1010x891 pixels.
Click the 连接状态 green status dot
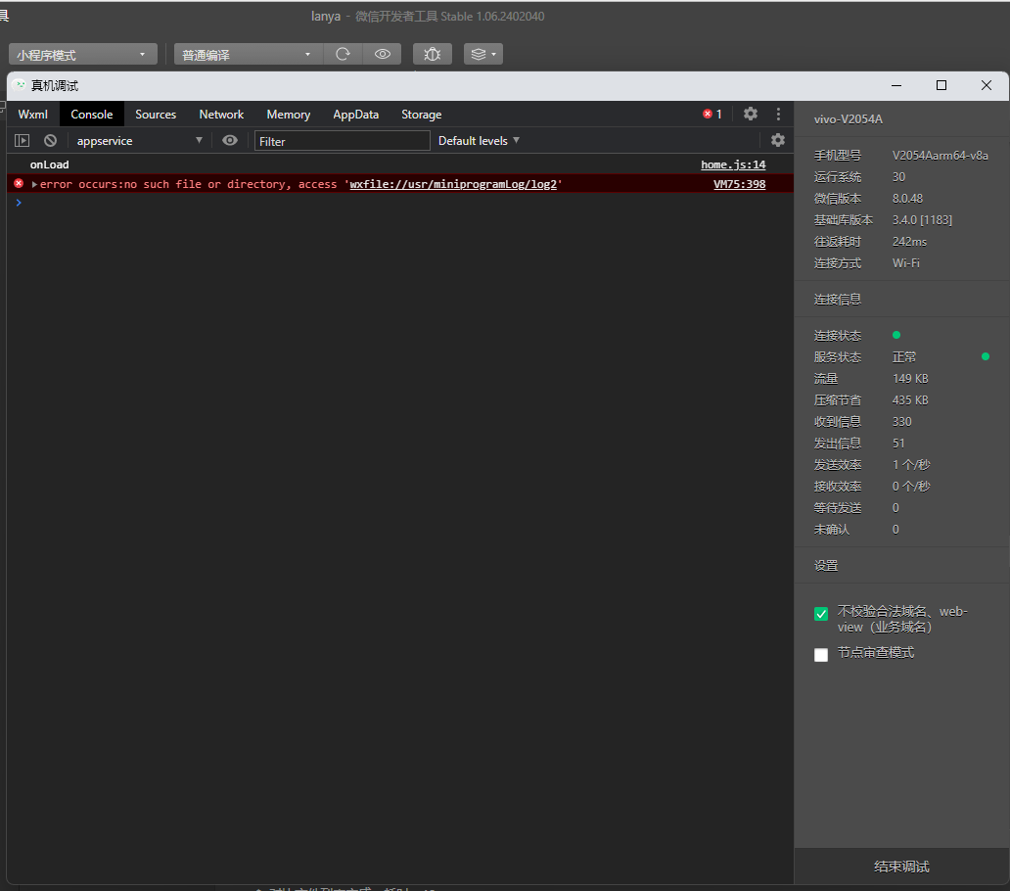point(896,335)
